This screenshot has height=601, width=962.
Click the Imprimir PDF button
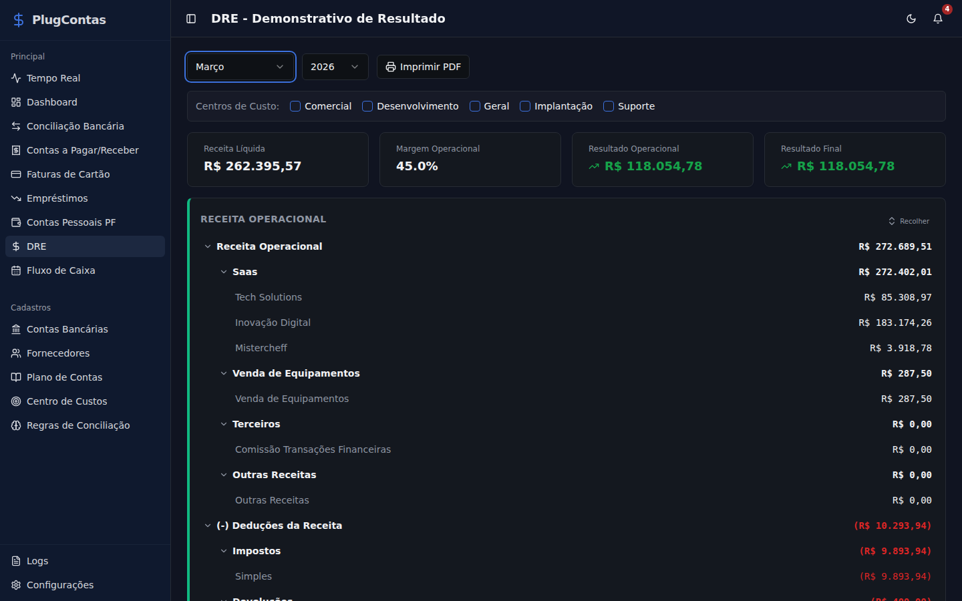tap(423, 67)
